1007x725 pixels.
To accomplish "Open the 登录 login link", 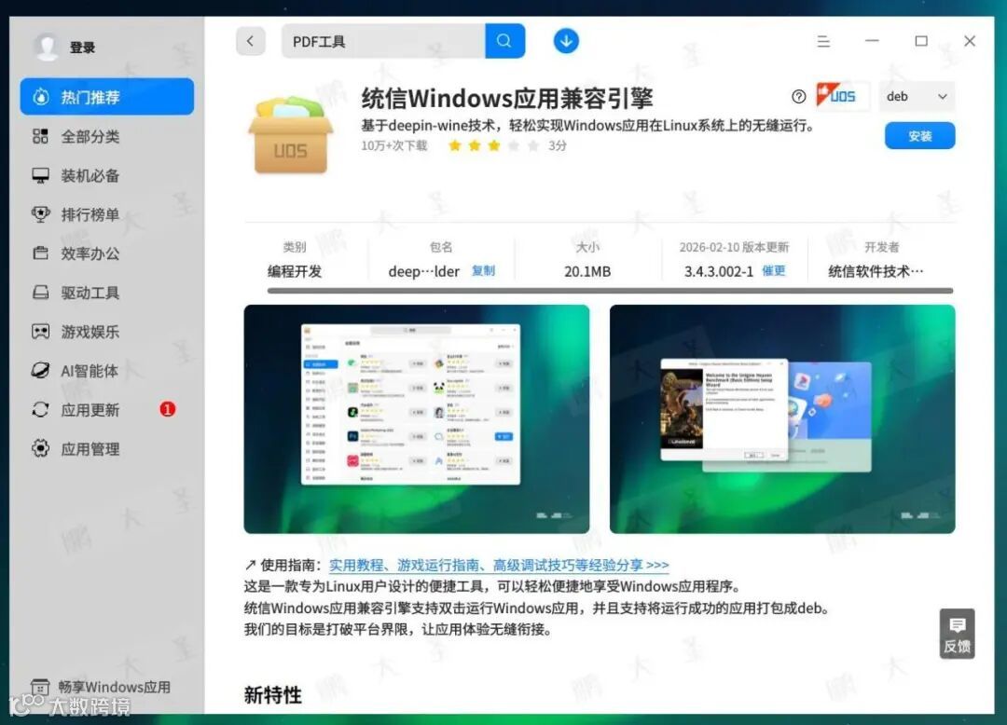I will (x=82, y=48).
